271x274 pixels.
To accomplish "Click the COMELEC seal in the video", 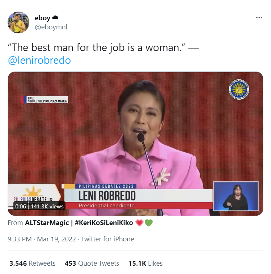I will click(x=239, y=90).
